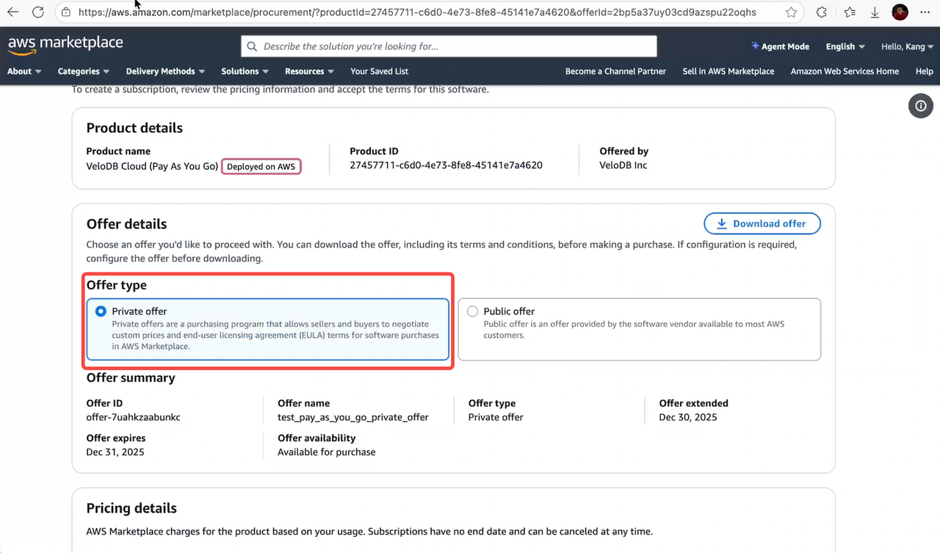Click the Download offer button
This screenshot has width=940, height=553.
(762, 224)
